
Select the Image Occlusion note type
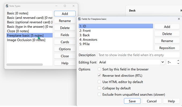(x=26, y=40)
